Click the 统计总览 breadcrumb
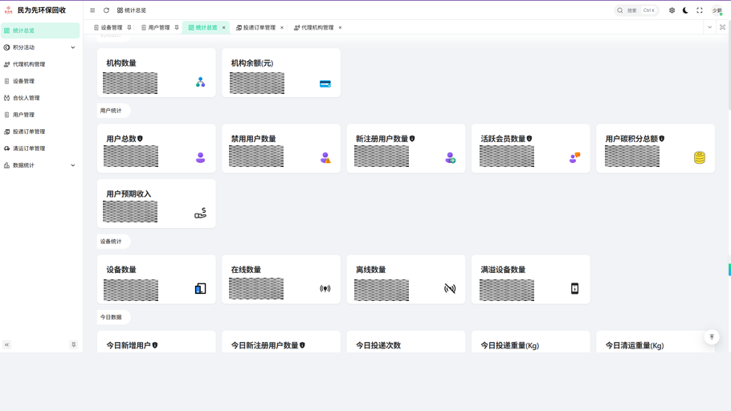The height and width of the screenshot is (411, 731). (132, 10)
